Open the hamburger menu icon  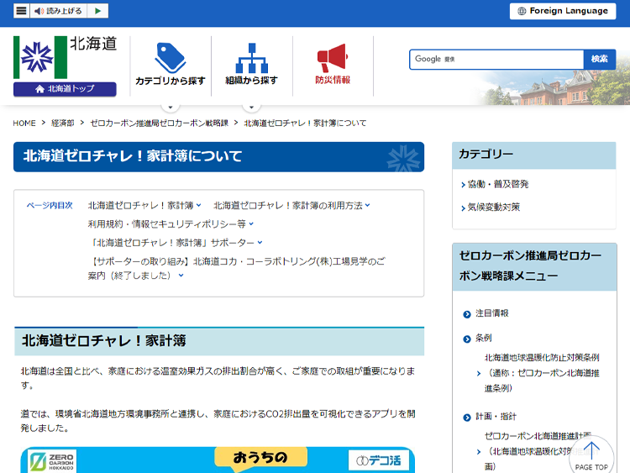coord(21,11)
